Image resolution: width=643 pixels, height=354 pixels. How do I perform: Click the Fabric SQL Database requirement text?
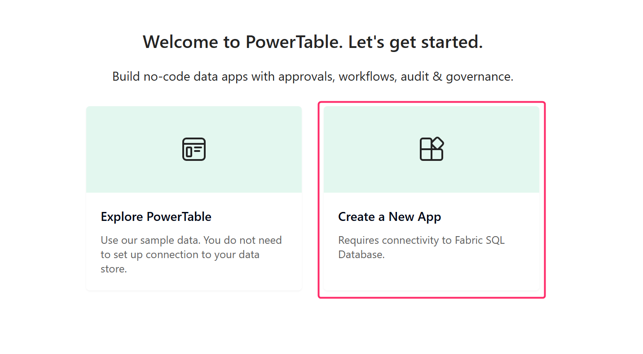tap(421, 247)
